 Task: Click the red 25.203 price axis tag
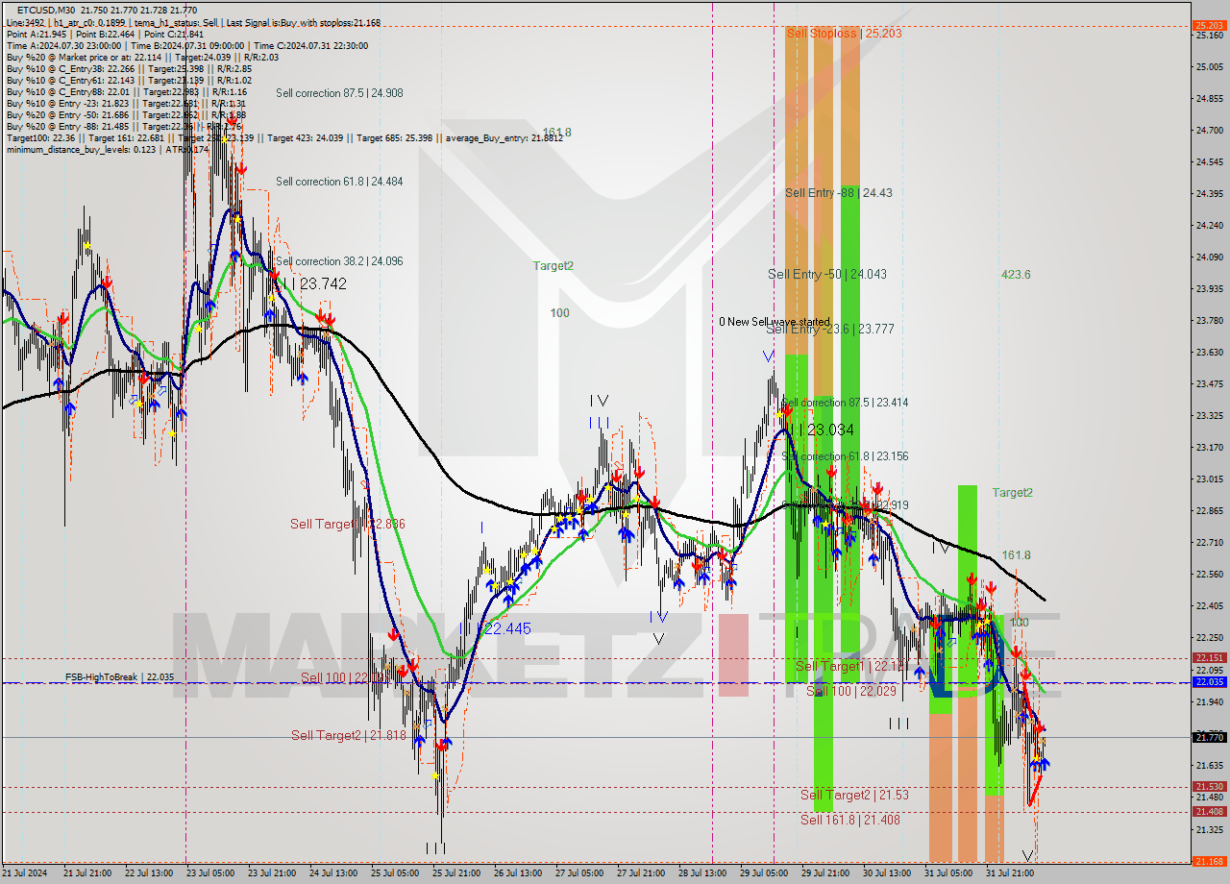click(x=1208, y=26)
